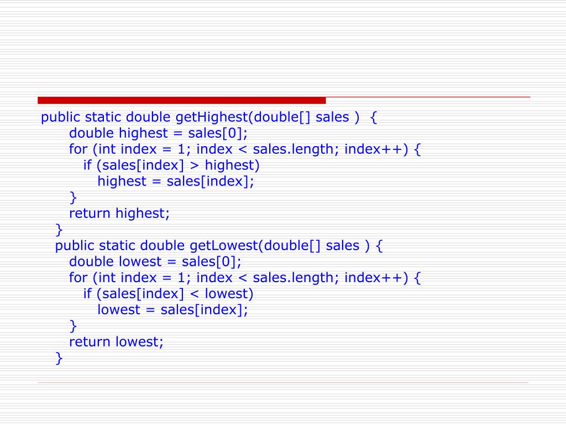Select the line 'double highest = sales[0];'

[158, 133]
